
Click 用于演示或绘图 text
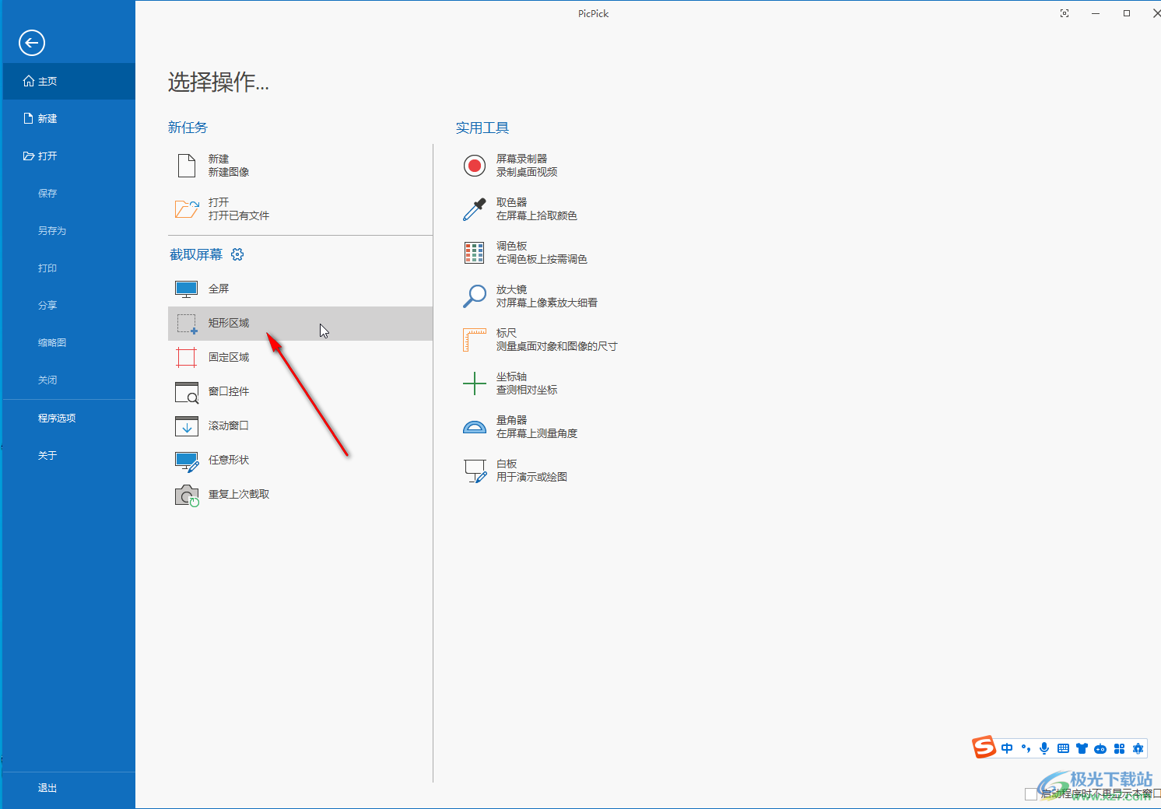pos(531,477)
